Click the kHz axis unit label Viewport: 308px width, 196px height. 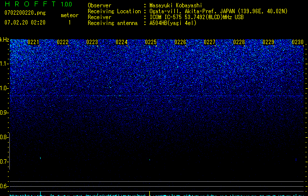point(4,40)
